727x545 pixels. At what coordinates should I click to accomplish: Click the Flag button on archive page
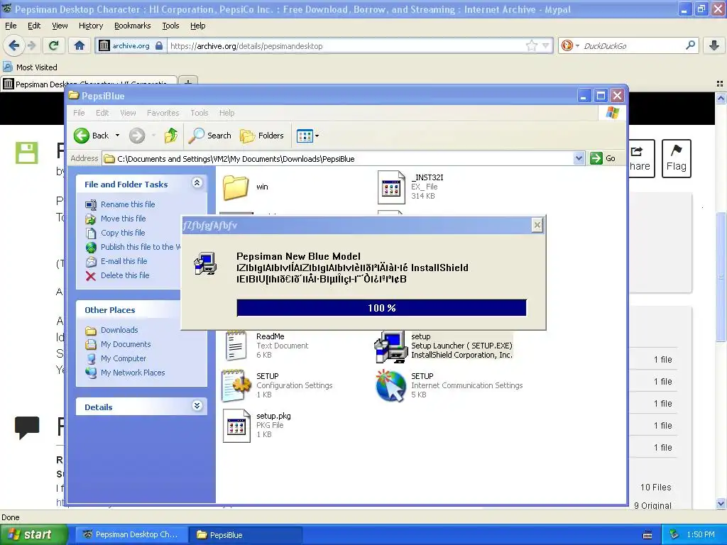(x=676, y=158)
